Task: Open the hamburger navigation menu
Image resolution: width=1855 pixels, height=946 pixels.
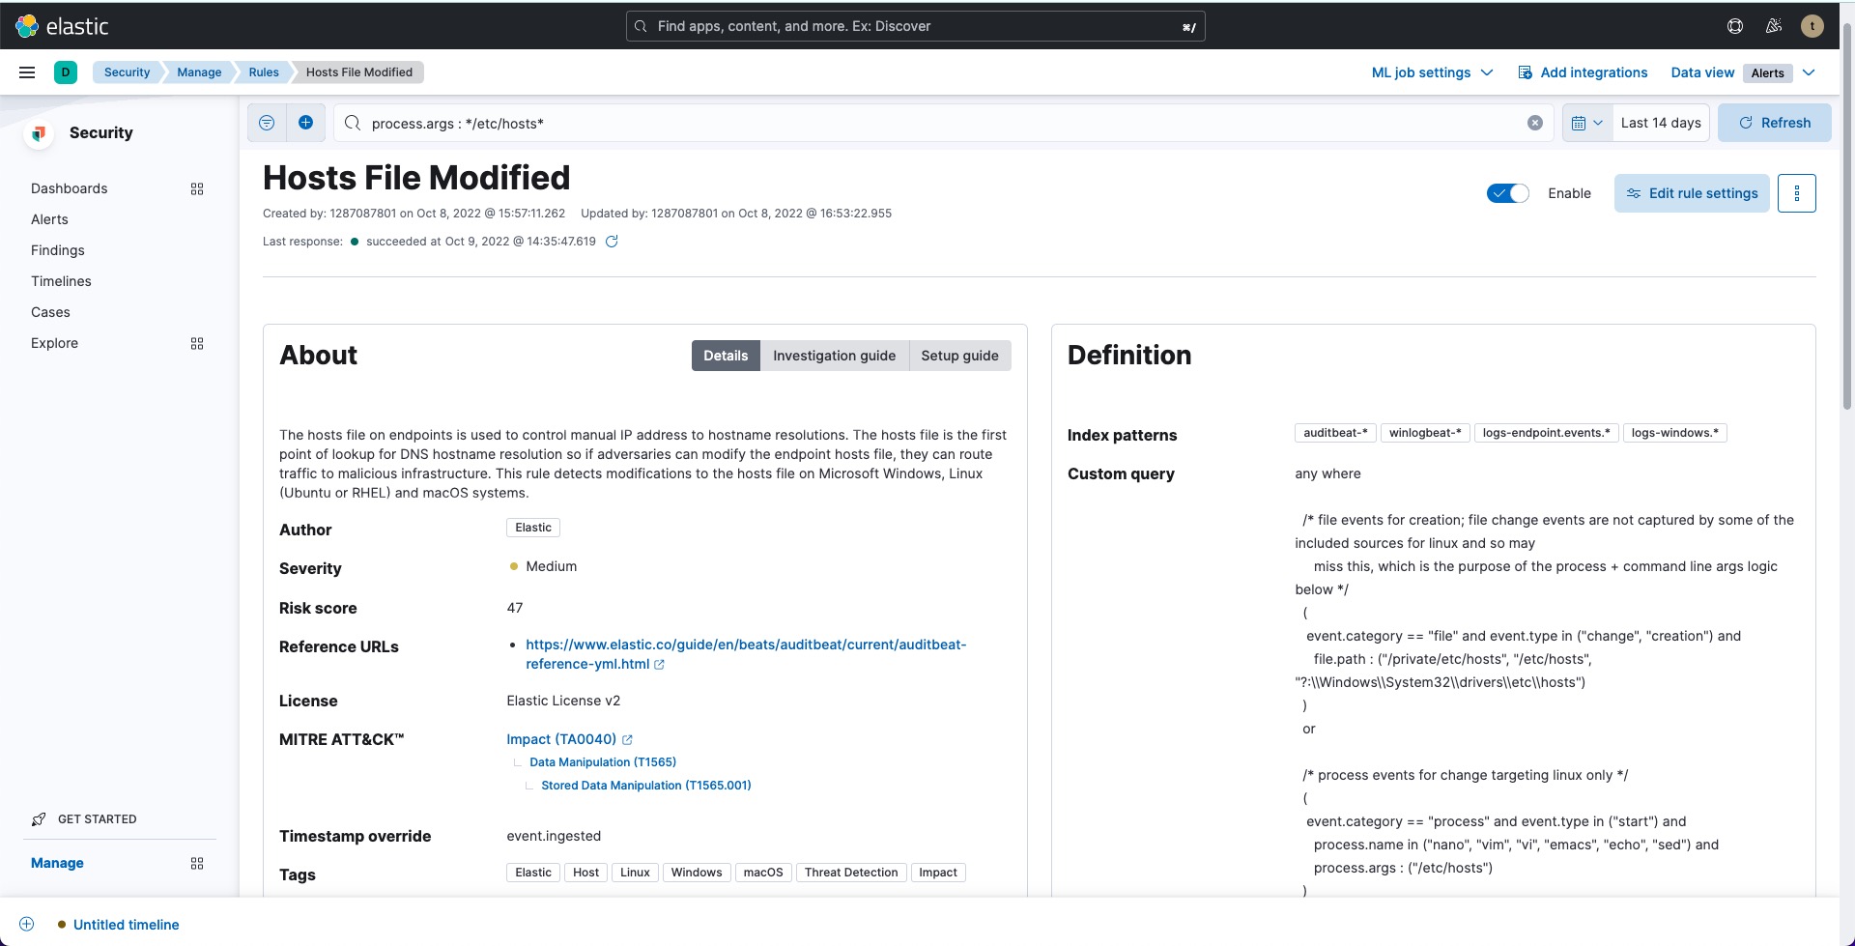Action: coord(27,72)
